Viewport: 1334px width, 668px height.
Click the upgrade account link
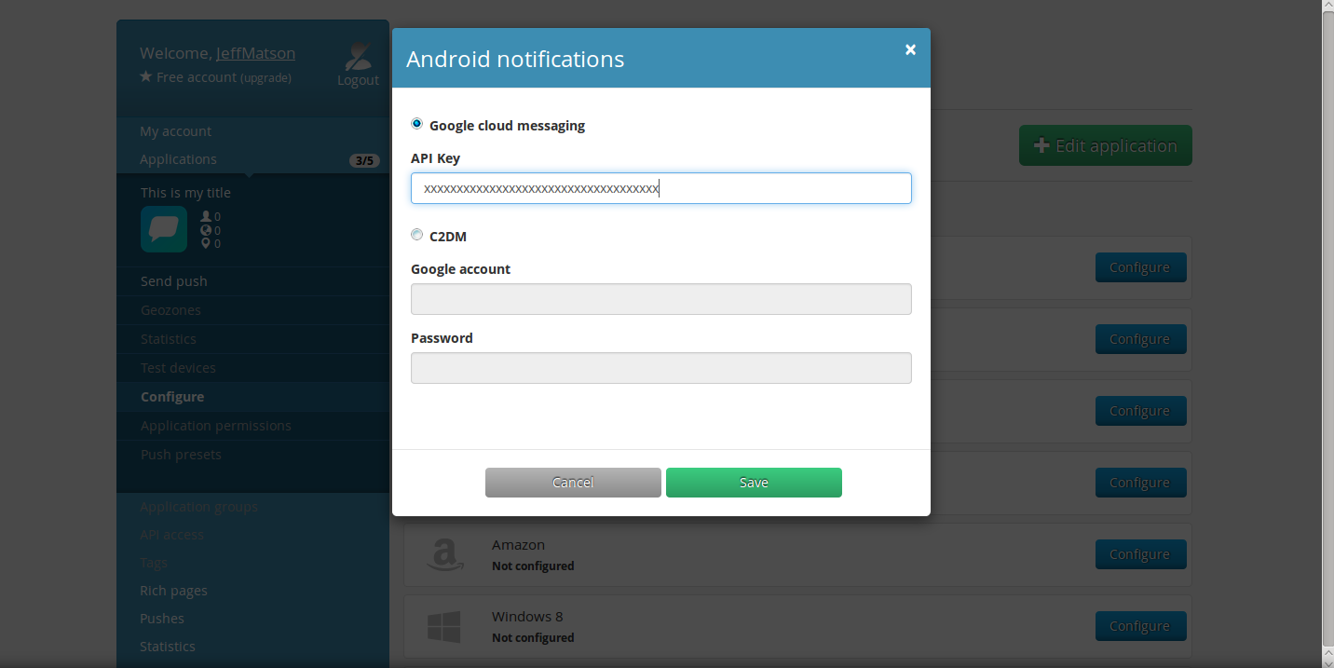click(265, 78)
